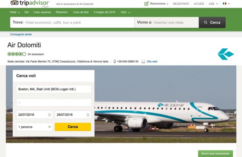The height and width of the screenshot is (157, 242).
Task: Click the pencil Recensione icon
Action: (x=146, y=4)
